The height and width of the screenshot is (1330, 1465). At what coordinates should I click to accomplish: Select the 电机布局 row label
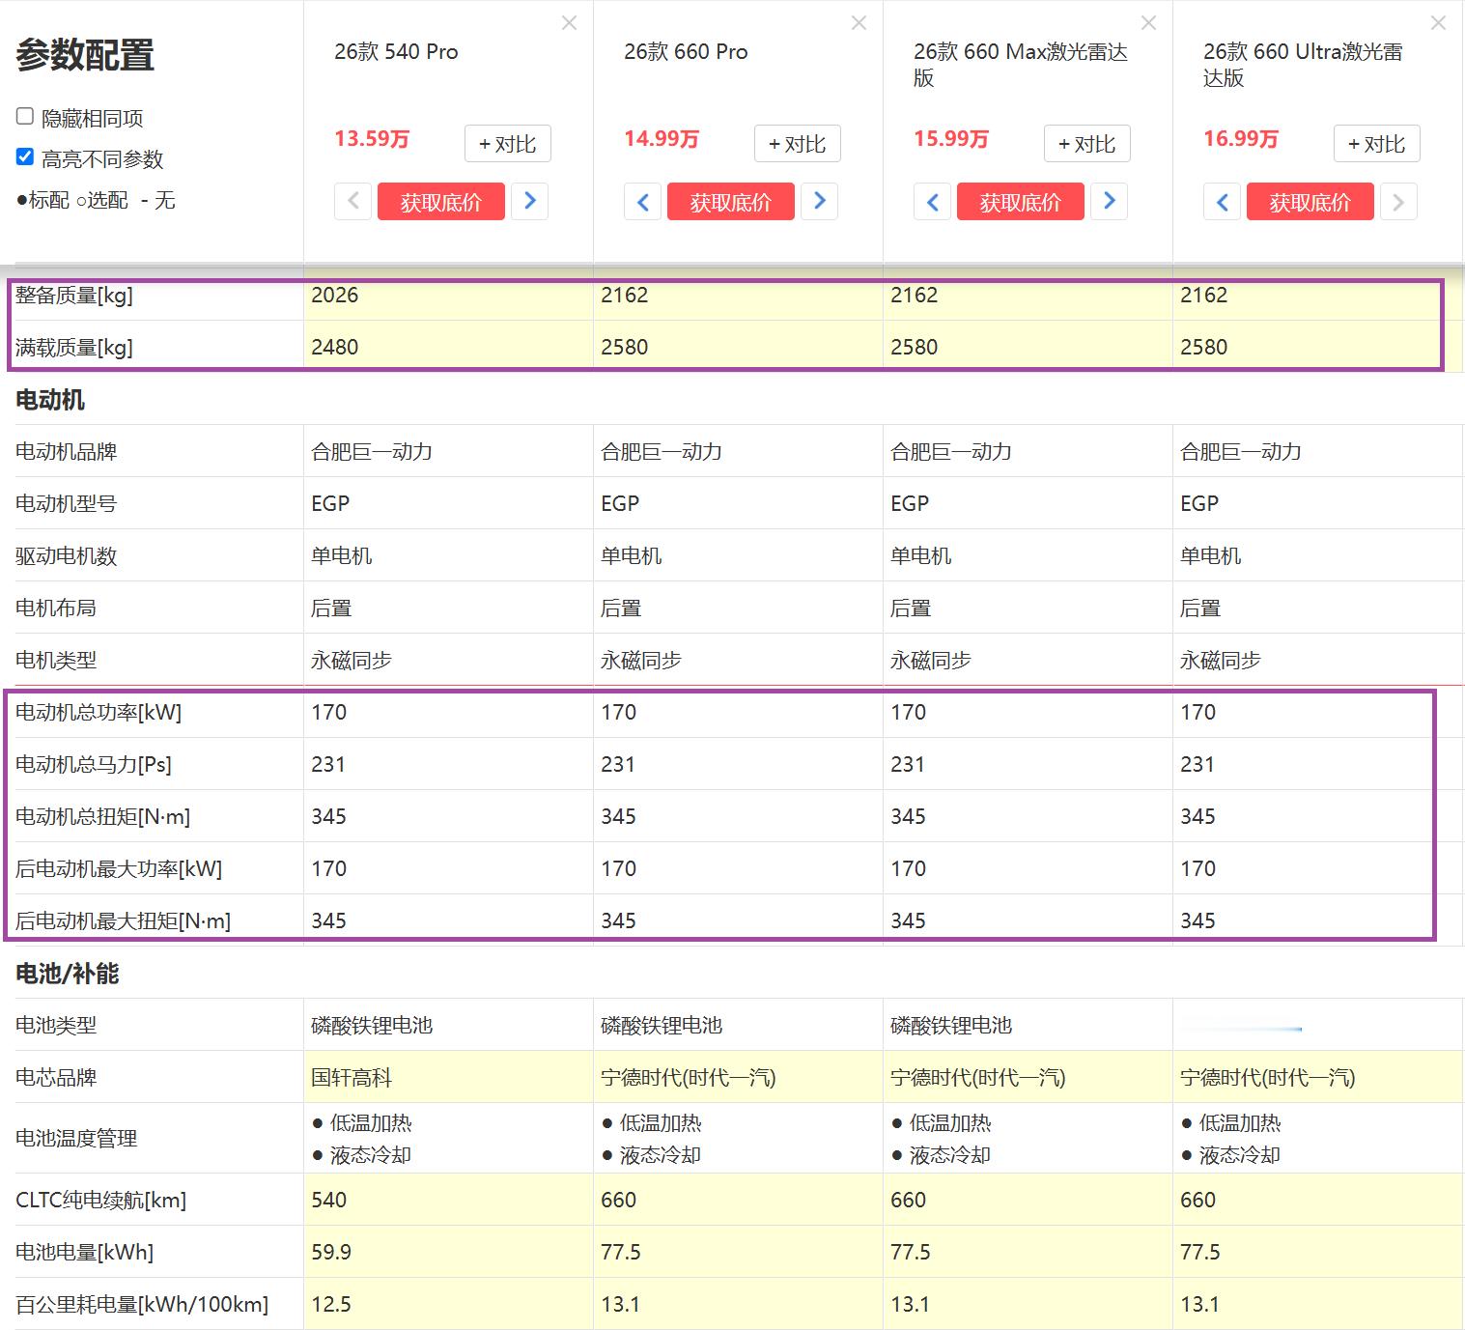click(x=56, y=608)
